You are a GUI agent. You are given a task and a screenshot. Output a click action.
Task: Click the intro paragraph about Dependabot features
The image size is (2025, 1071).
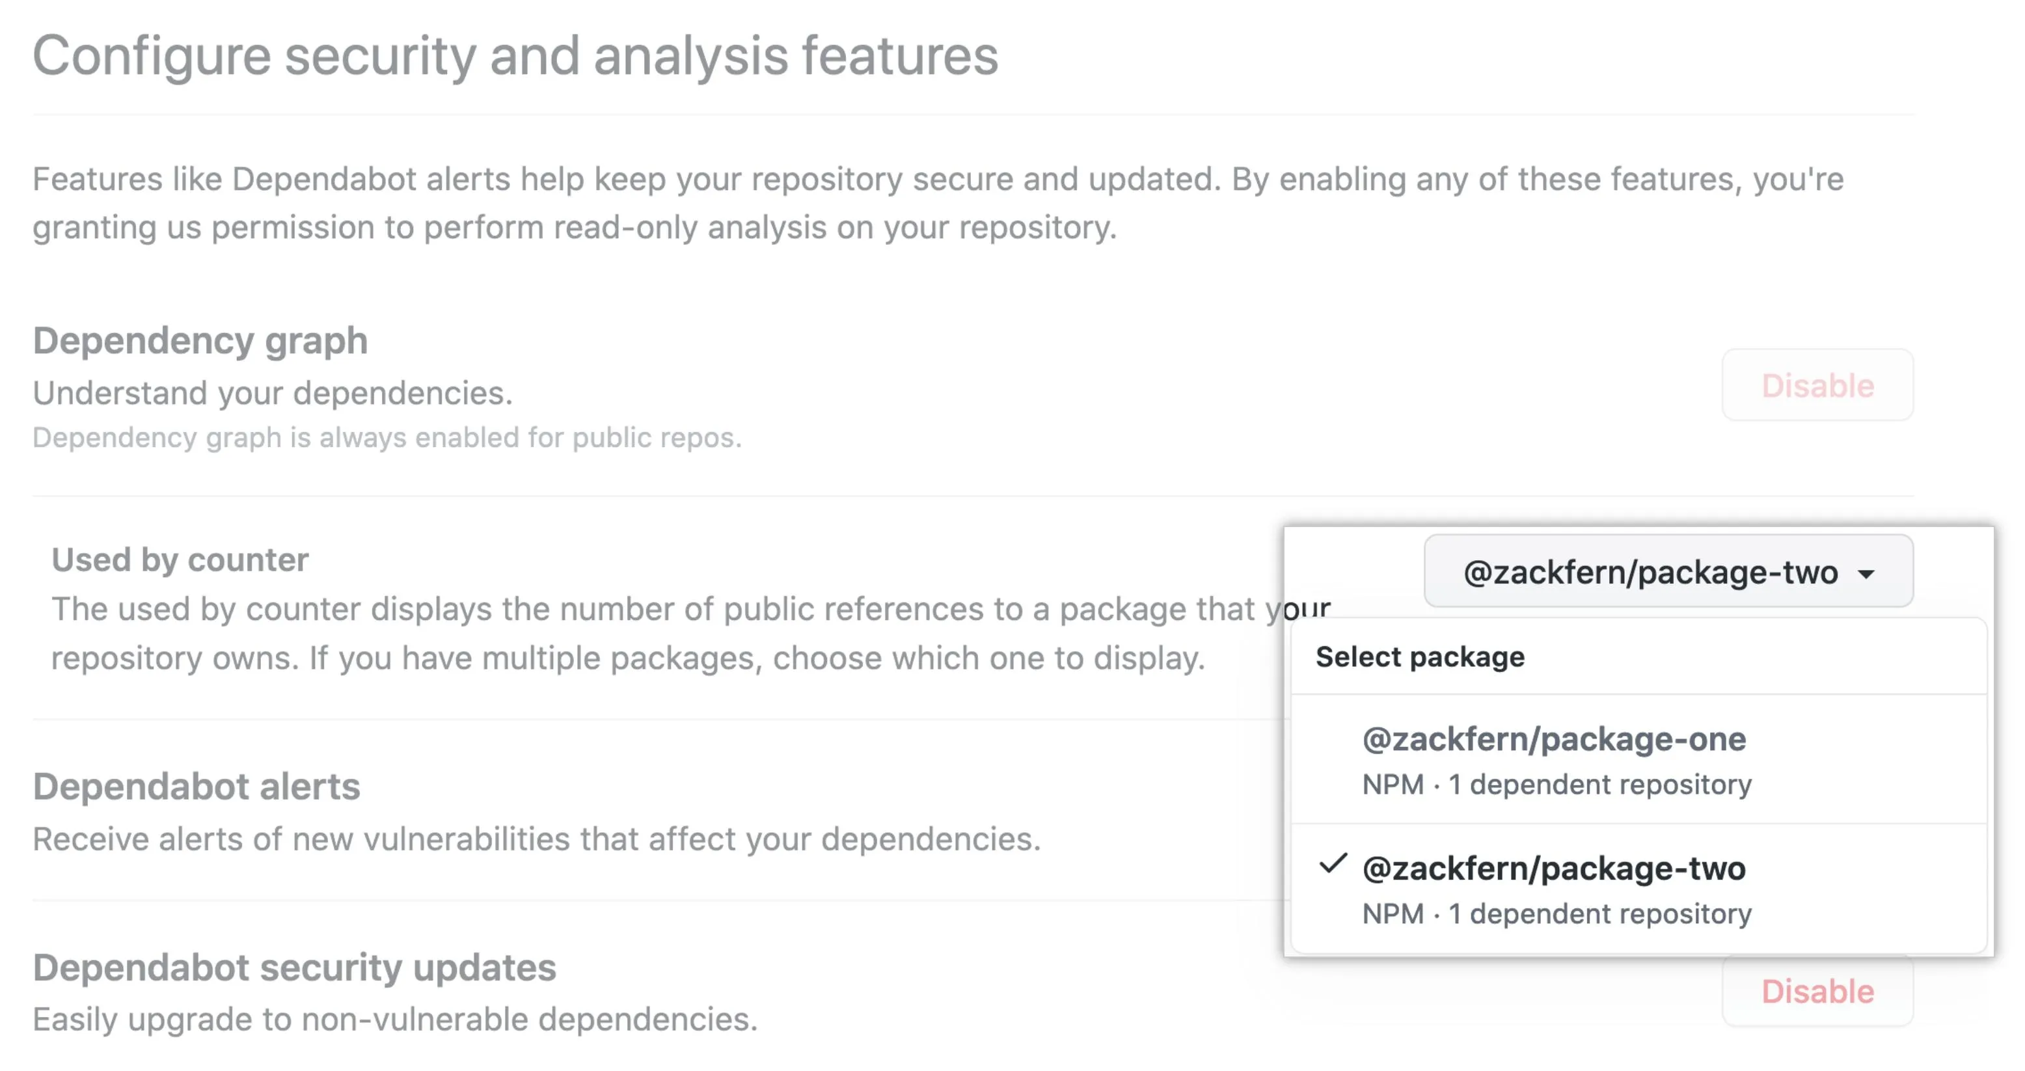pyautogui.click(x=937, y=203)
